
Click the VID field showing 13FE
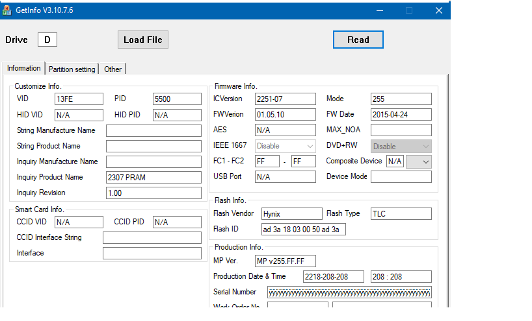click(79, 99)
